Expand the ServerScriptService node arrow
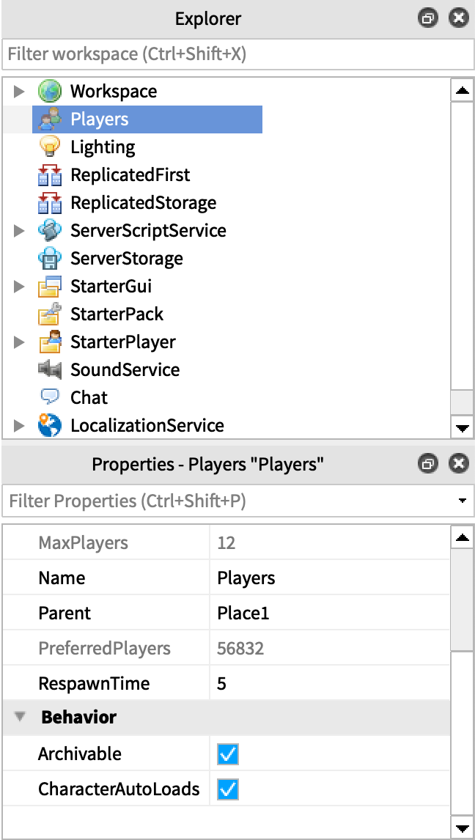 point(20,231)
